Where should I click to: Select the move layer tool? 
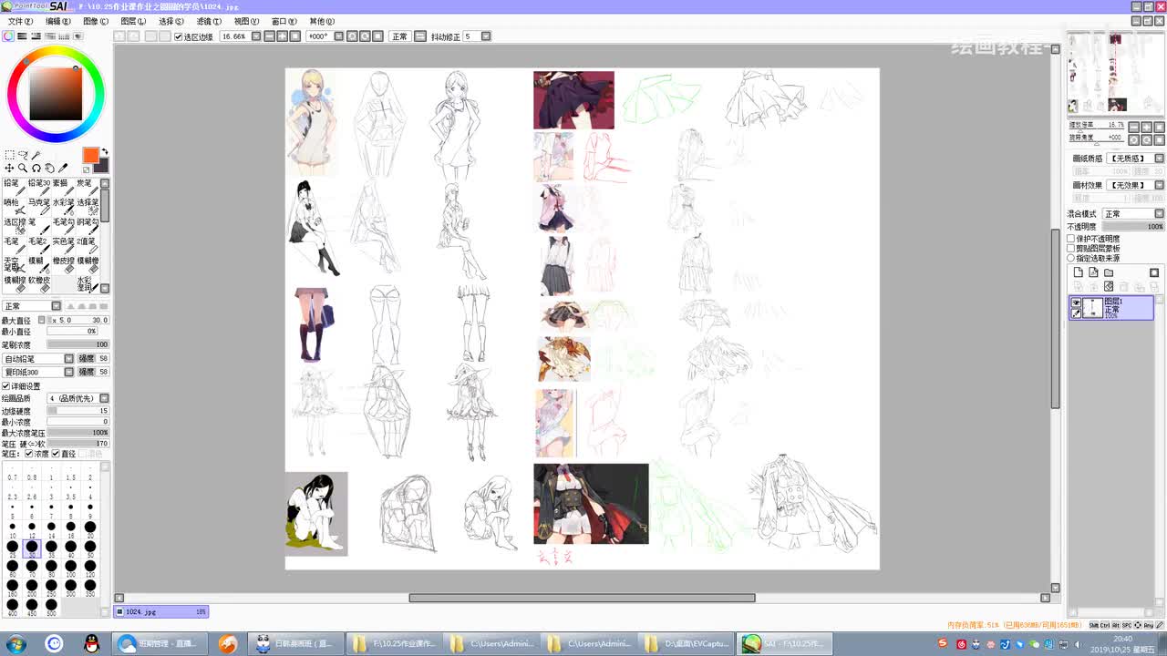pyautogui.click(x=9, y=168)
